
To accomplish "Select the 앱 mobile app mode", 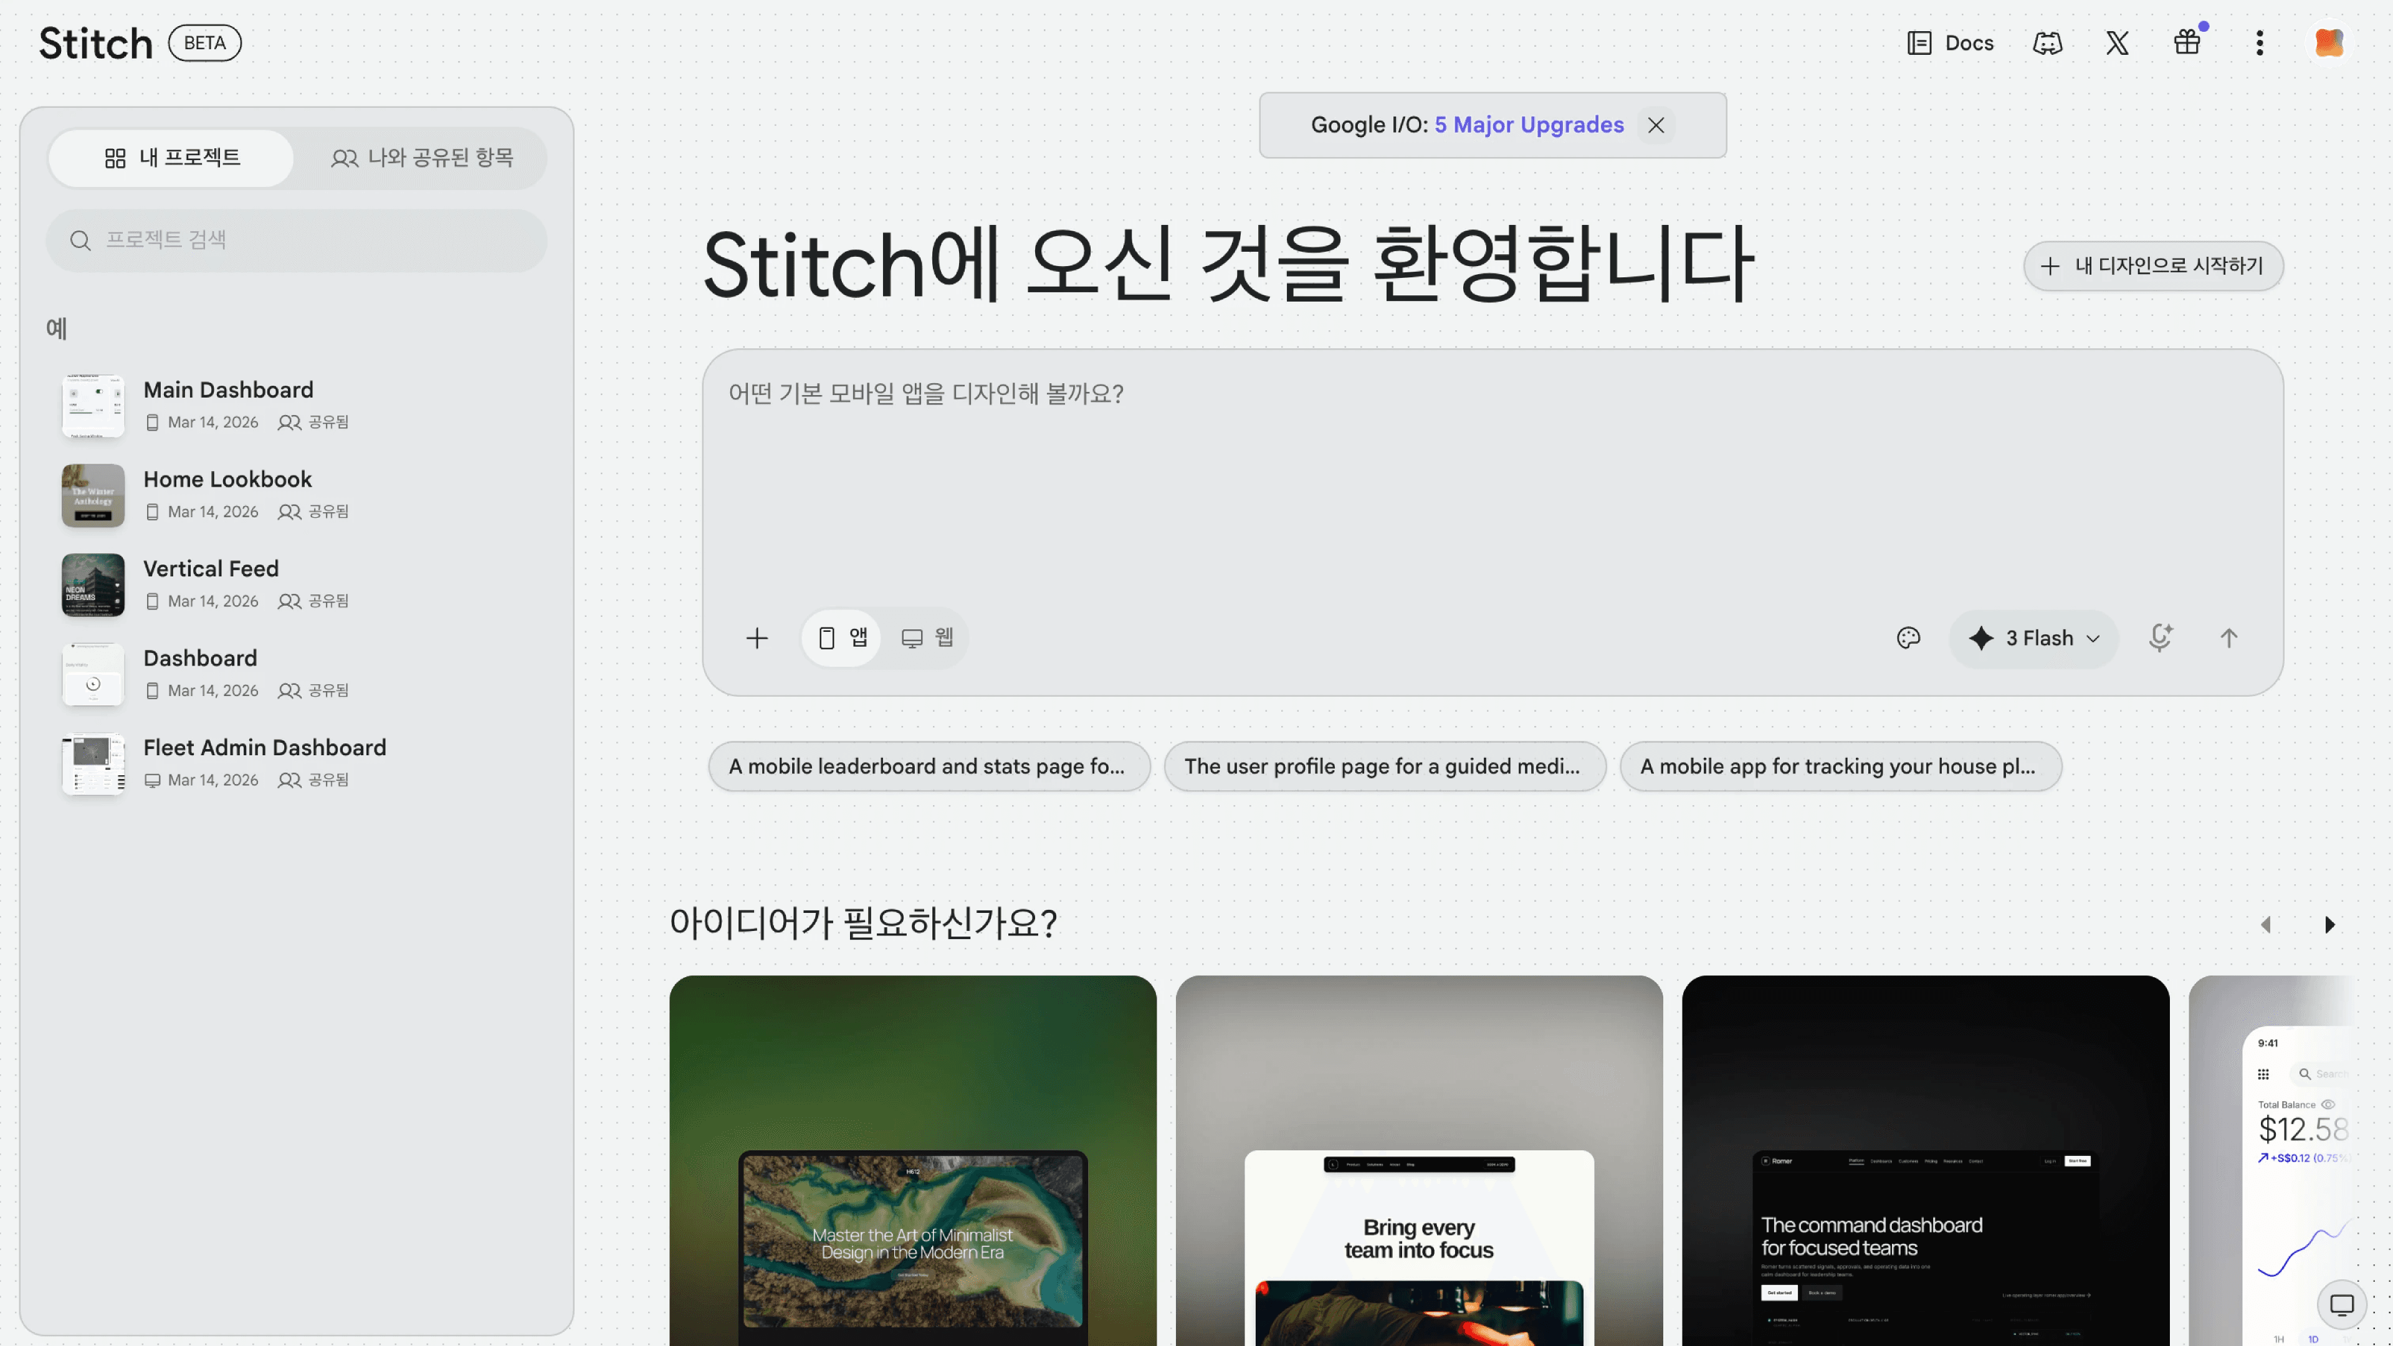I will click(842, 637).
